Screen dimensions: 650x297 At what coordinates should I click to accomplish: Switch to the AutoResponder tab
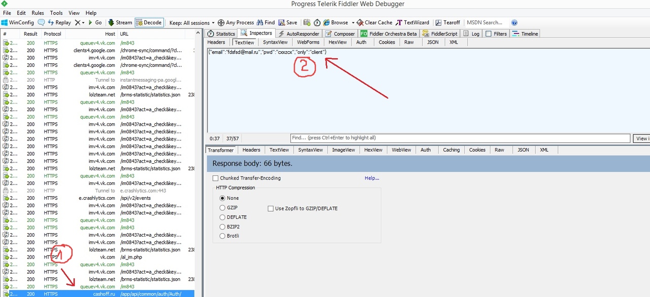299,34
